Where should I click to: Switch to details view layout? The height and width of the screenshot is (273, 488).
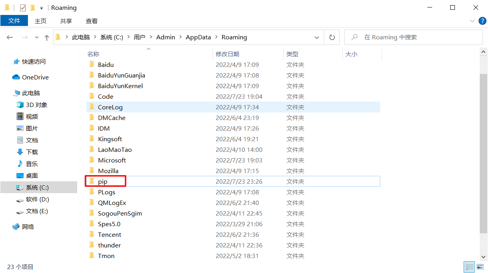pos(469,267)
